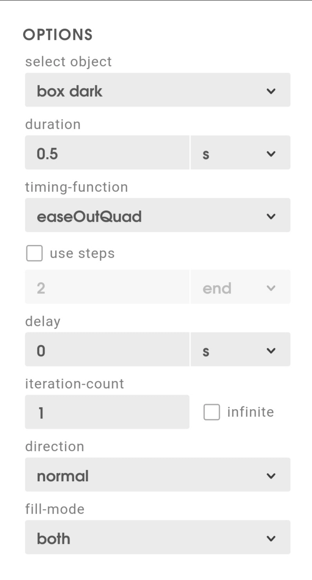This screenshot has height=580, width=312.
Task: Click the iteration-count input field
Action: click(107, 412)
